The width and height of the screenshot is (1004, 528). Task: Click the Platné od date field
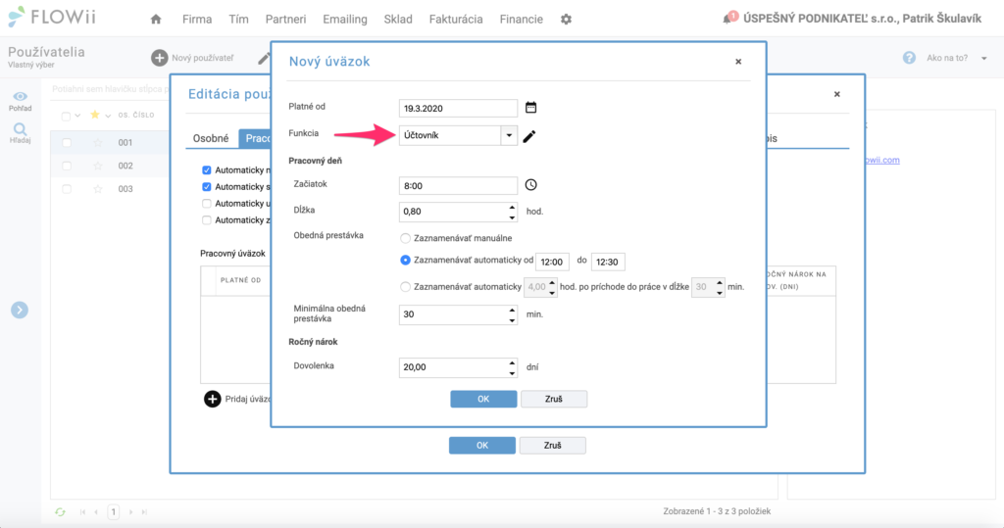tap(458, 108)
